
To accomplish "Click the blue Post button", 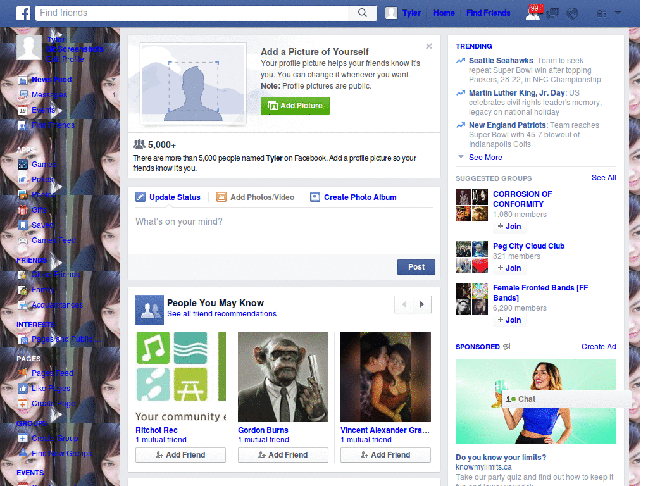I will coord(416,267).
